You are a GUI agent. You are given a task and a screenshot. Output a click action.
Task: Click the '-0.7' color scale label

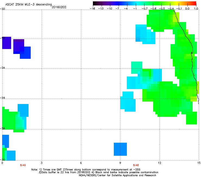pos(145,9)
